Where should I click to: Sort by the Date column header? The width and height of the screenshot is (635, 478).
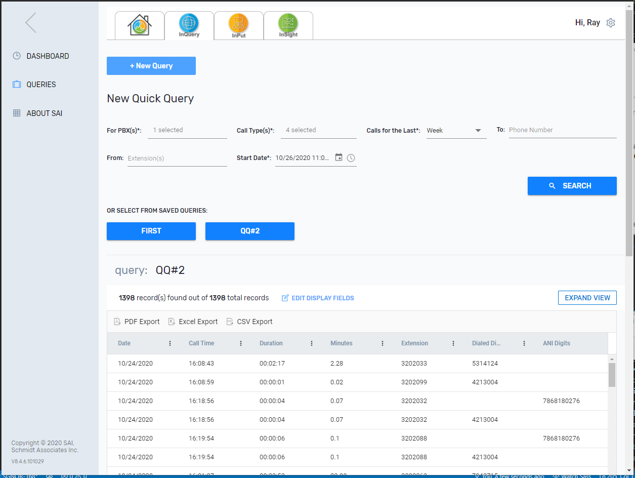124,343
